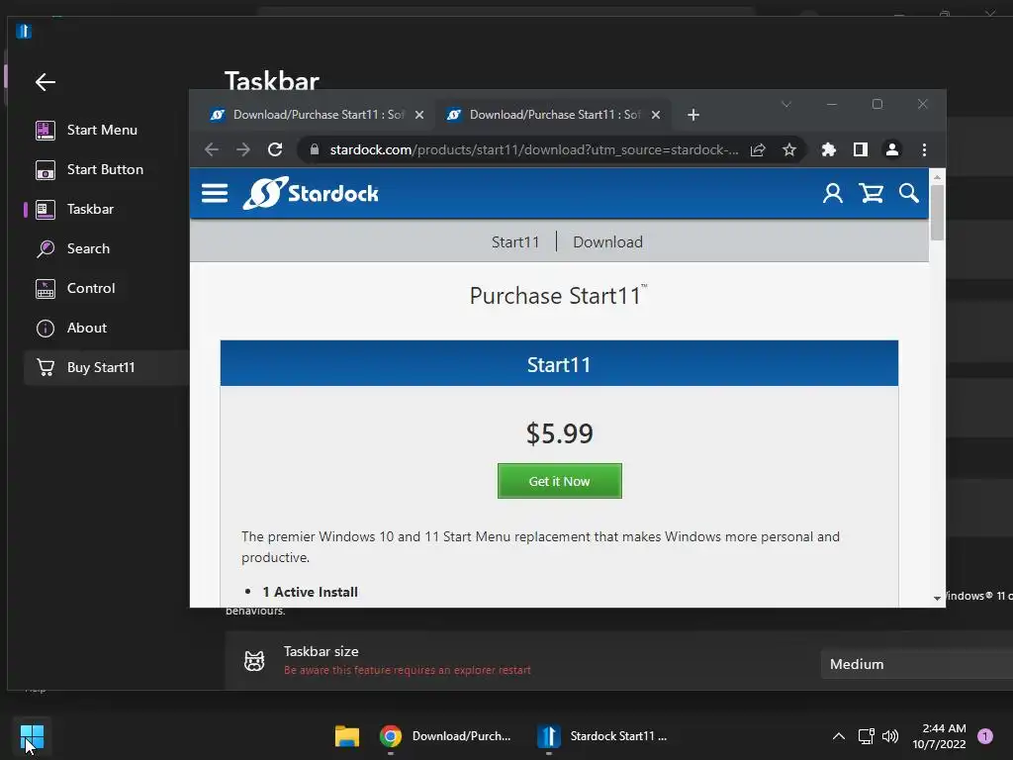1013x760 pixels.
Task: Click Chrome Download/Purch taskbar item
Action: point(446,736)
